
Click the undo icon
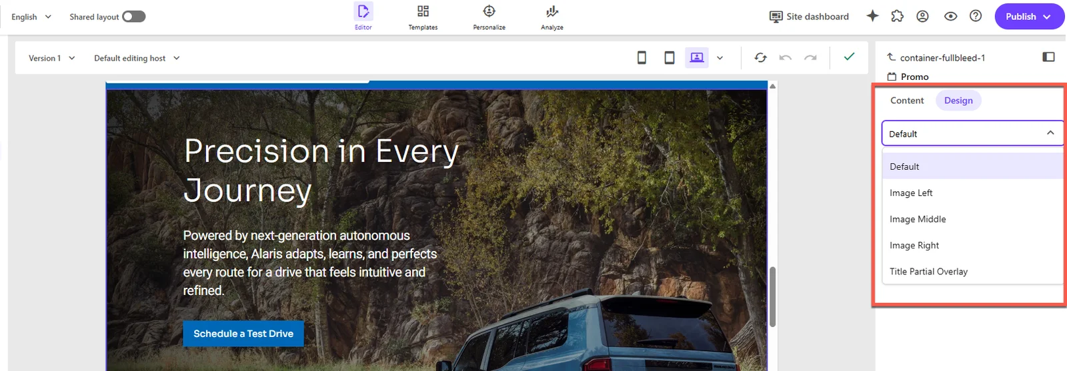point(785,58)
